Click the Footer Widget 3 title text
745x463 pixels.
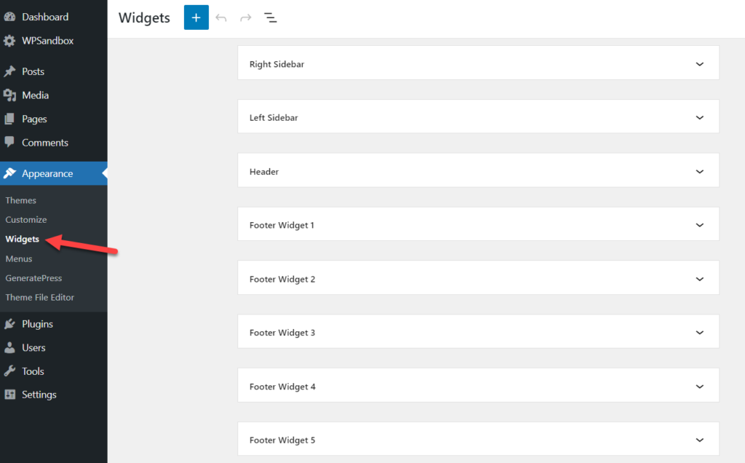[282, 333]
